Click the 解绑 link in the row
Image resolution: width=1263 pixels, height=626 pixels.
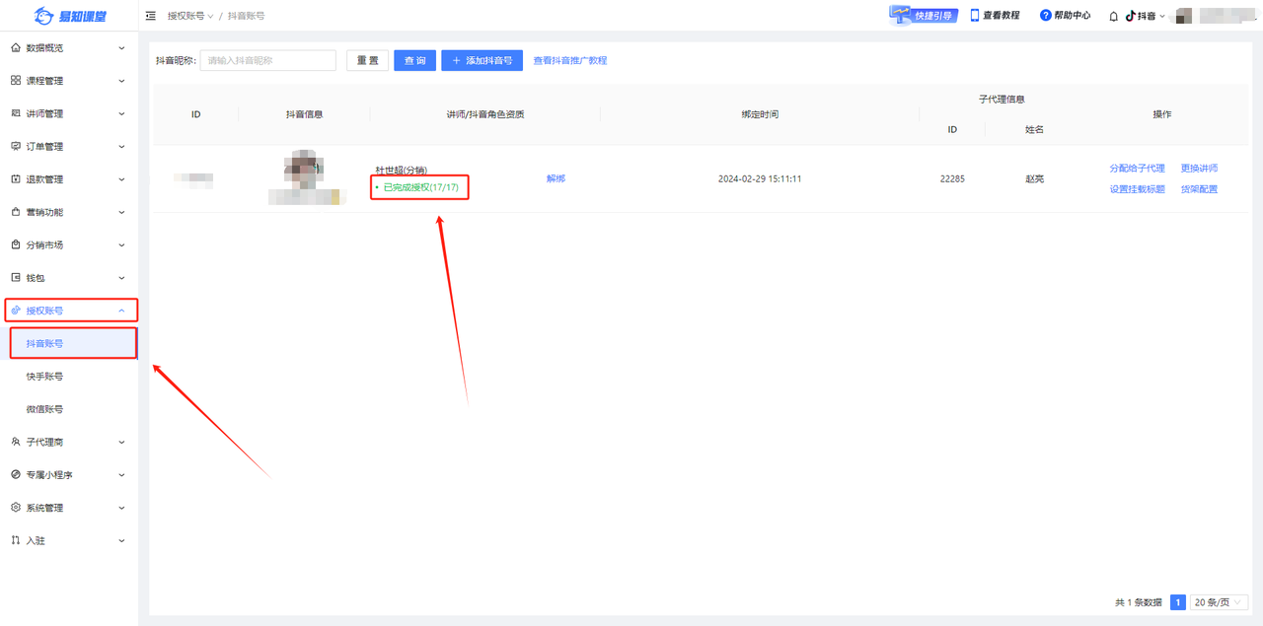[557, 179]
